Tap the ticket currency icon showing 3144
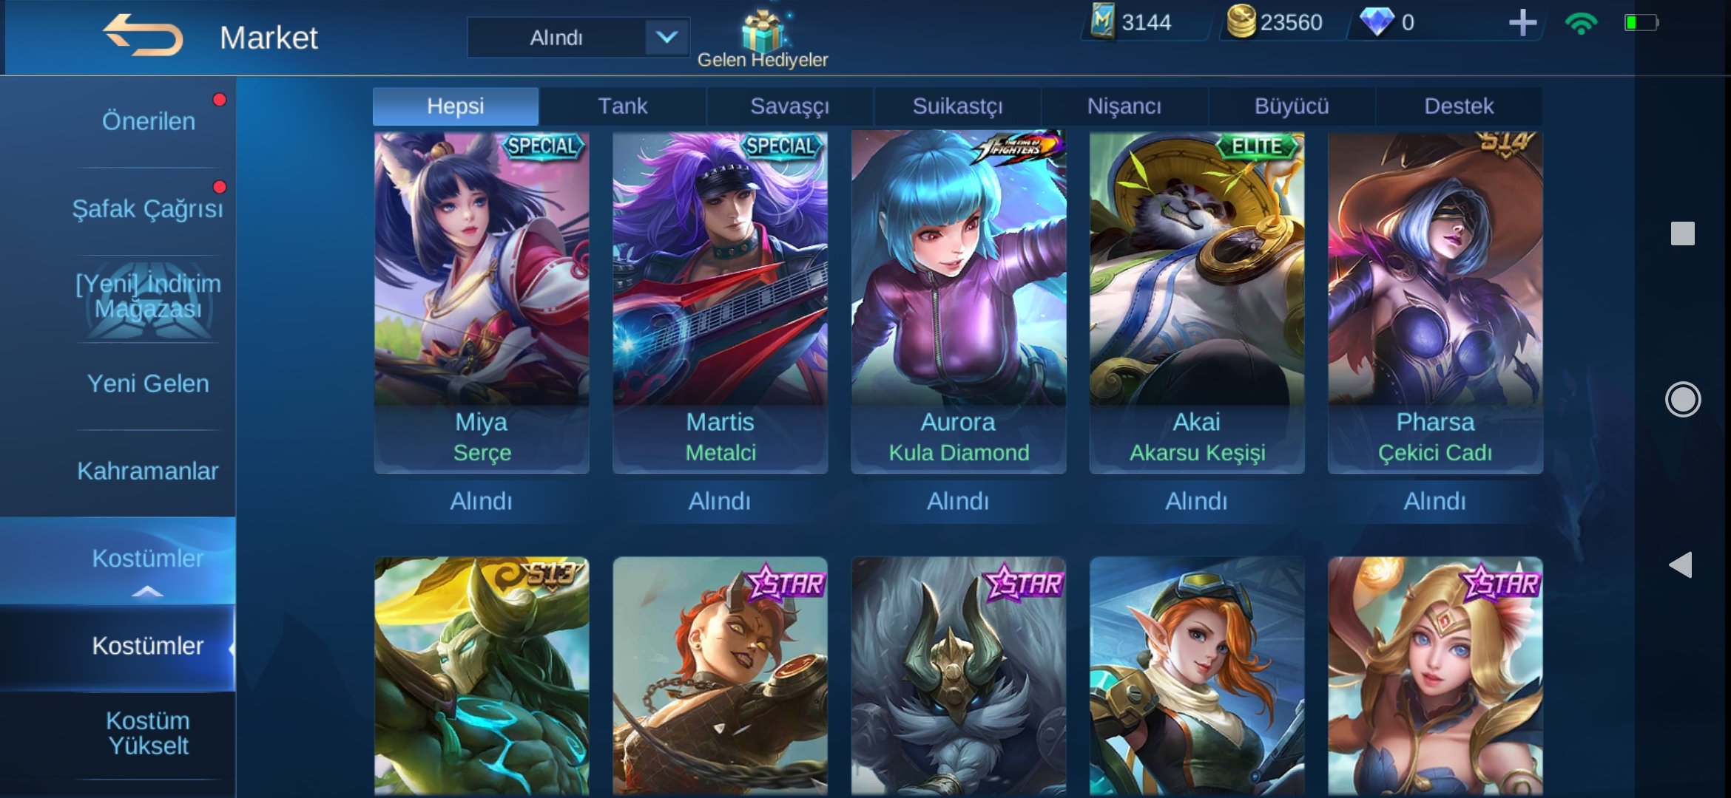1731x798 pixels. click(x=1102, y=21)
